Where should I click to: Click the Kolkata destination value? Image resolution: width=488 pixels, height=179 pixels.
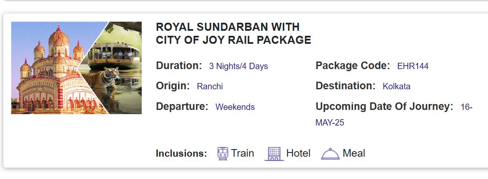[396, 86]
